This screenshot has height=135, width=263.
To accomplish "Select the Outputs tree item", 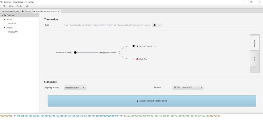I will pos(10,28).
